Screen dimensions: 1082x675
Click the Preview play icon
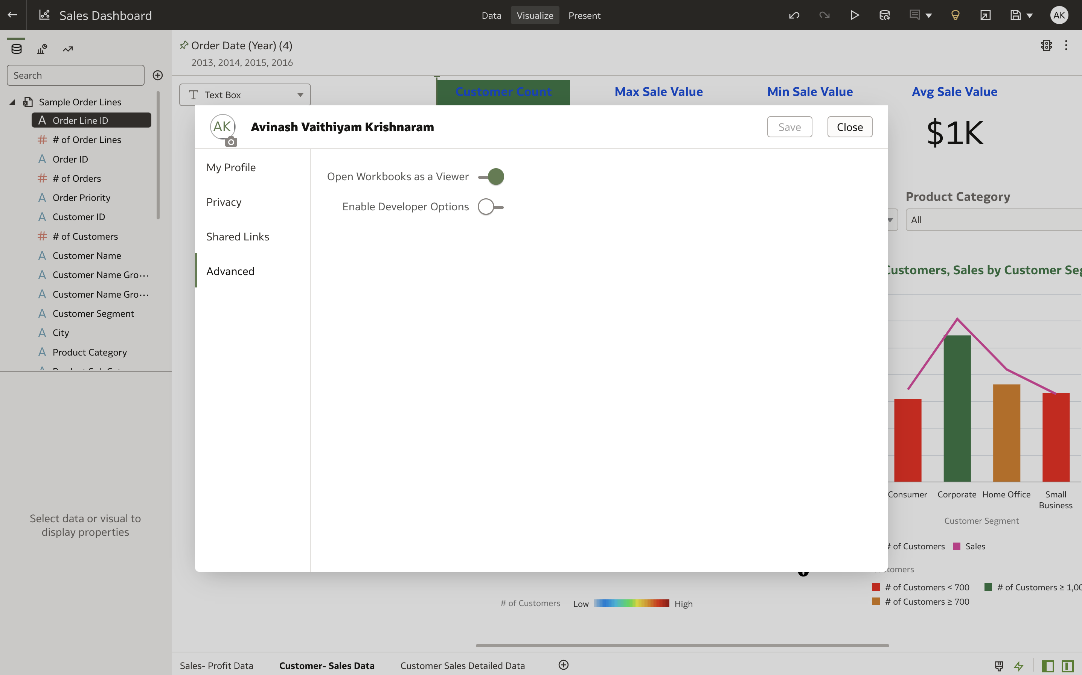(x=854, y=15)
